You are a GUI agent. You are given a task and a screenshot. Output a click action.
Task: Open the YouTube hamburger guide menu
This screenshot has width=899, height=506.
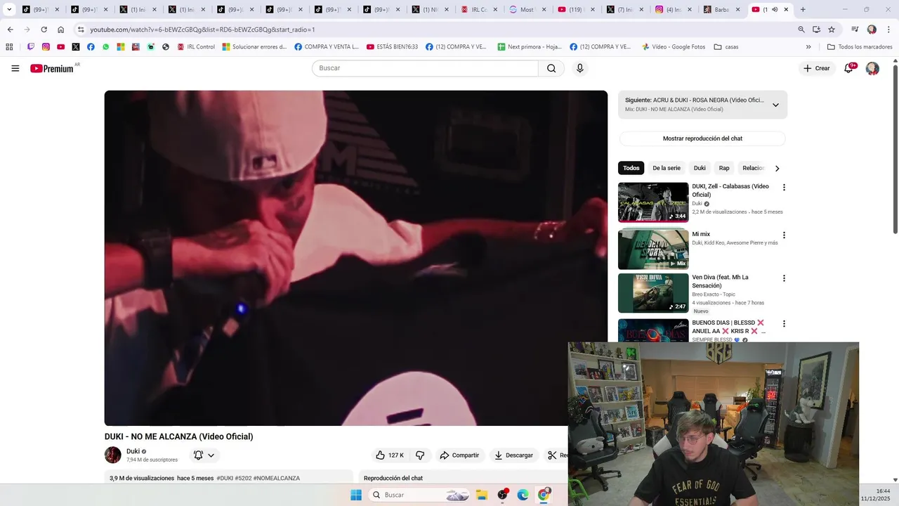coord(15,68)
